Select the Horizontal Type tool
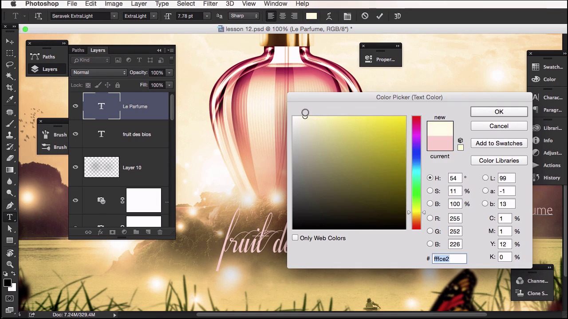568x319 pixels. pyautogui.click(x=10, y=217)
